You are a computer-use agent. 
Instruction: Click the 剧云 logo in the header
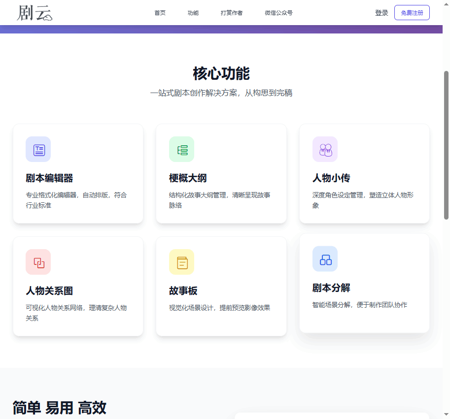[x=34, y=13]
